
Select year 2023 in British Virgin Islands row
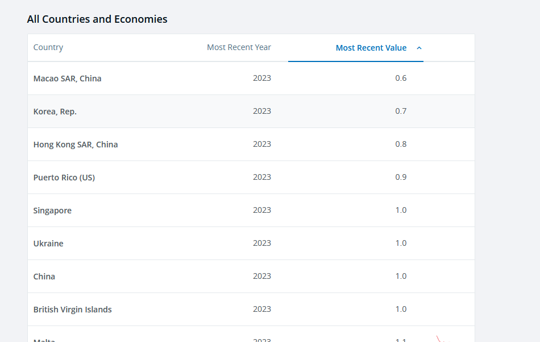[262, 309]
